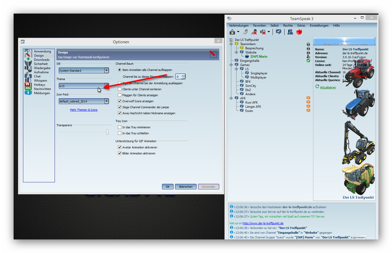Uncheck Overwolf Icons anzeigen
Screen dimensions: 392x253
point(120,101)
